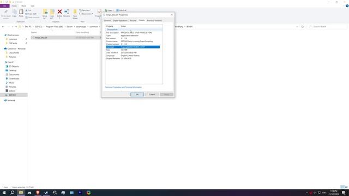Click Program Files (x86) in address breadcrumb

(55, 27)
